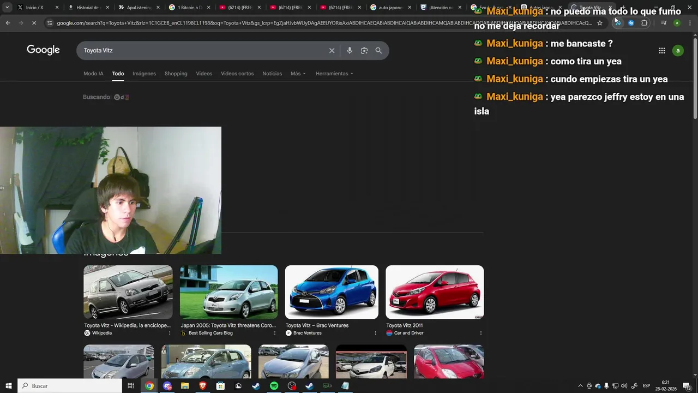The width and height of the screenshot is (698, 393).
Task: Focus the Google search box with Toyota Vitz
Action: (x=202, y=50)
